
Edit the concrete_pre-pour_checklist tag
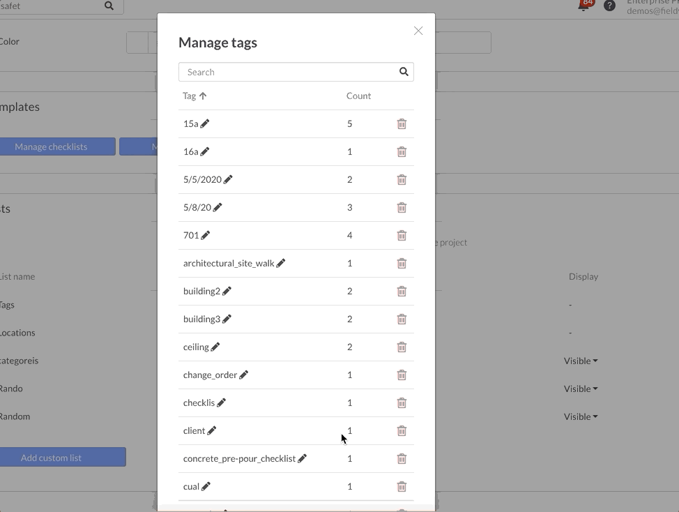(x=302, y=458)
